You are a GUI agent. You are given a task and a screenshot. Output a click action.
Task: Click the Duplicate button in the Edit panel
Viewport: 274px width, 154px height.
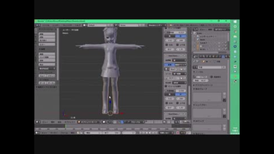47,54
